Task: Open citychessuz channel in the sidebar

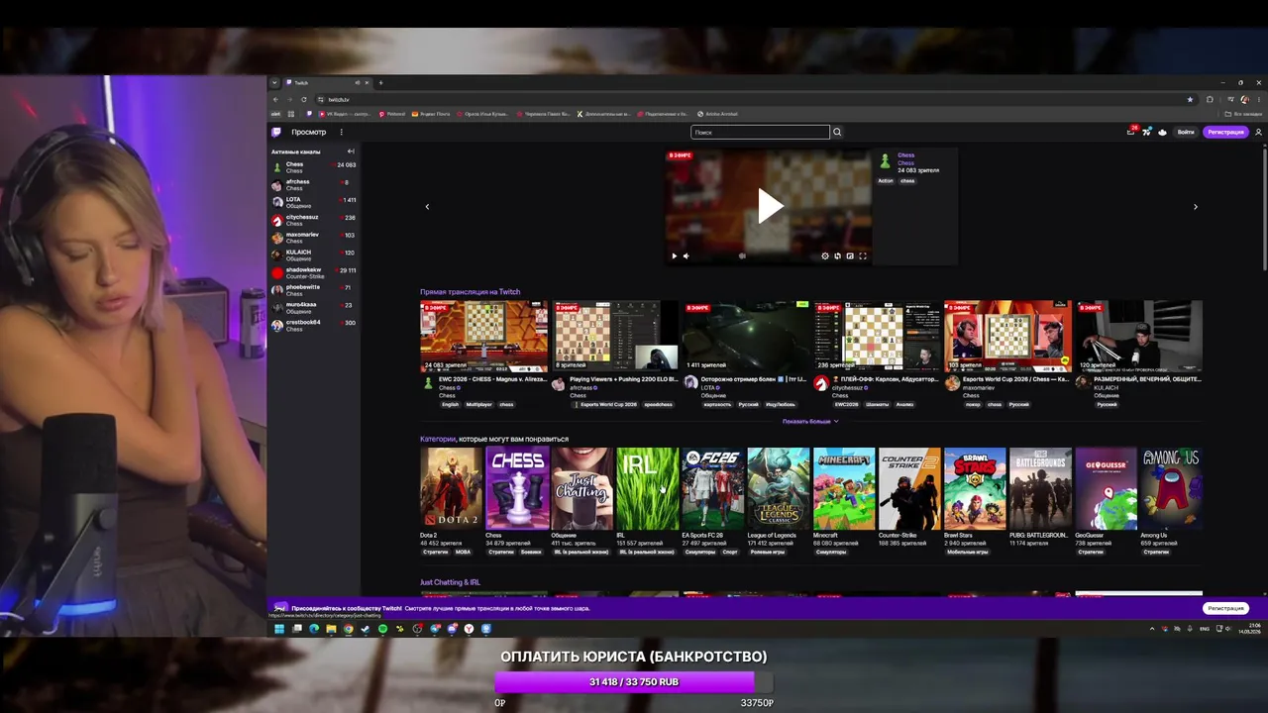Action: pyautogui.click(x=313, y=220)
